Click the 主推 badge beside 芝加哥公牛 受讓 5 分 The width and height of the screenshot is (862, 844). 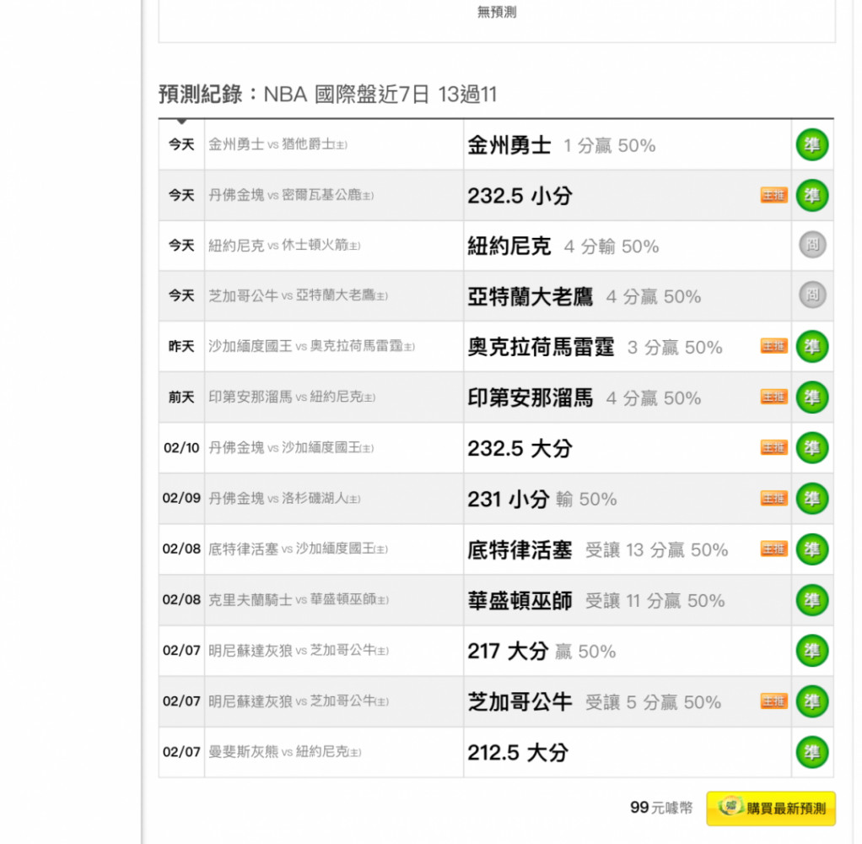point(774,701)
